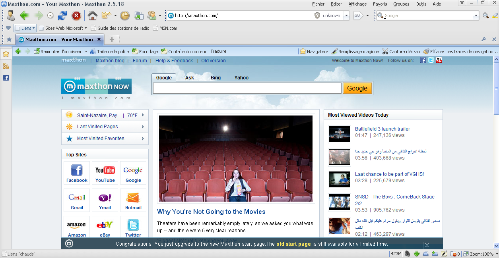The width and height of the screenshot is (499, 258).
Task: Open a new tab with plus button
Action: coord(112,39)
